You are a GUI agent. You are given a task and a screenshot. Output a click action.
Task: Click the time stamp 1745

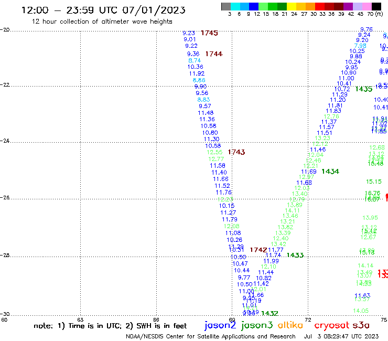pos(209,33)
